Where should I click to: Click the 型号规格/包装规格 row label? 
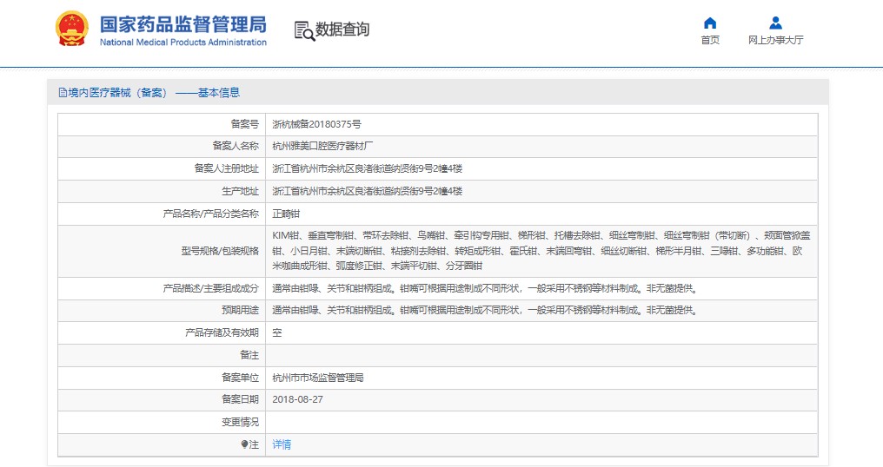[220, 251]
